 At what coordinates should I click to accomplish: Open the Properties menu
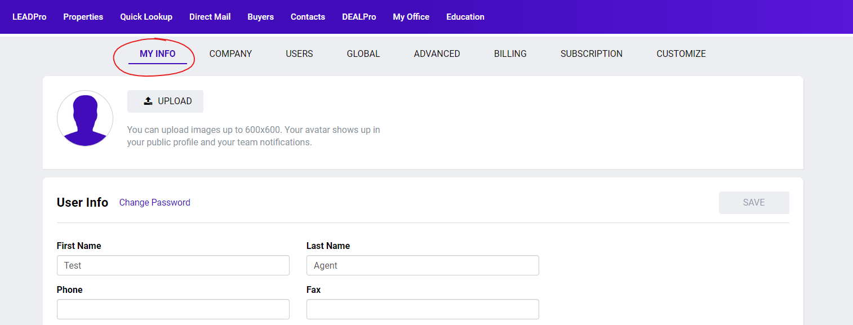pos(83,17)
